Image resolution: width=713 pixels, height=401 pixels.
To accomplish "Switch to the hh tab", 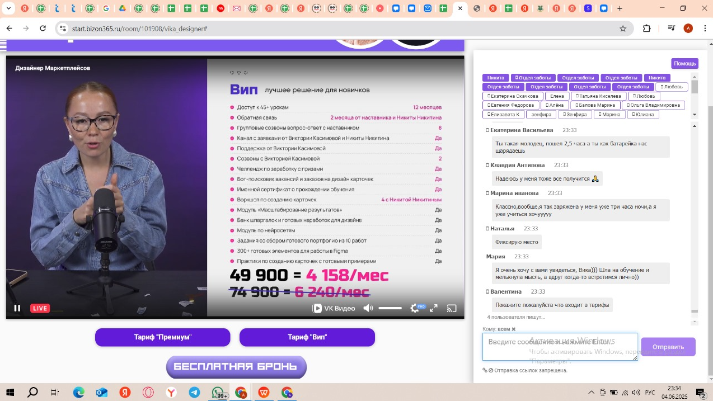I will pos(221,8).
